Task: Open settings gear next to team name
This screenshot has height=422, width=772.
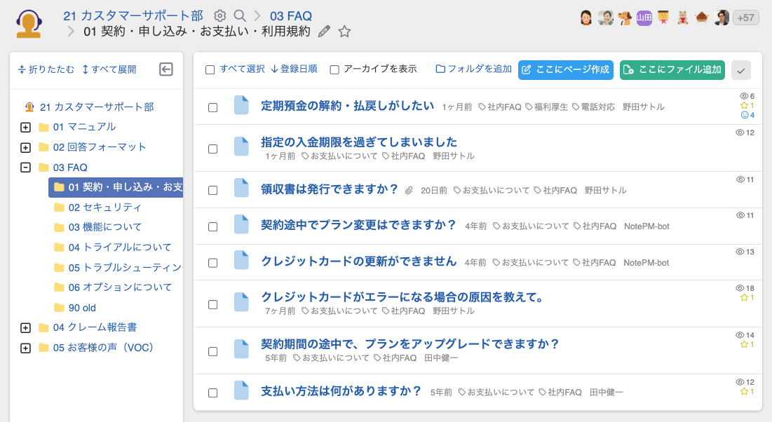Action: (x=220, y=16)
